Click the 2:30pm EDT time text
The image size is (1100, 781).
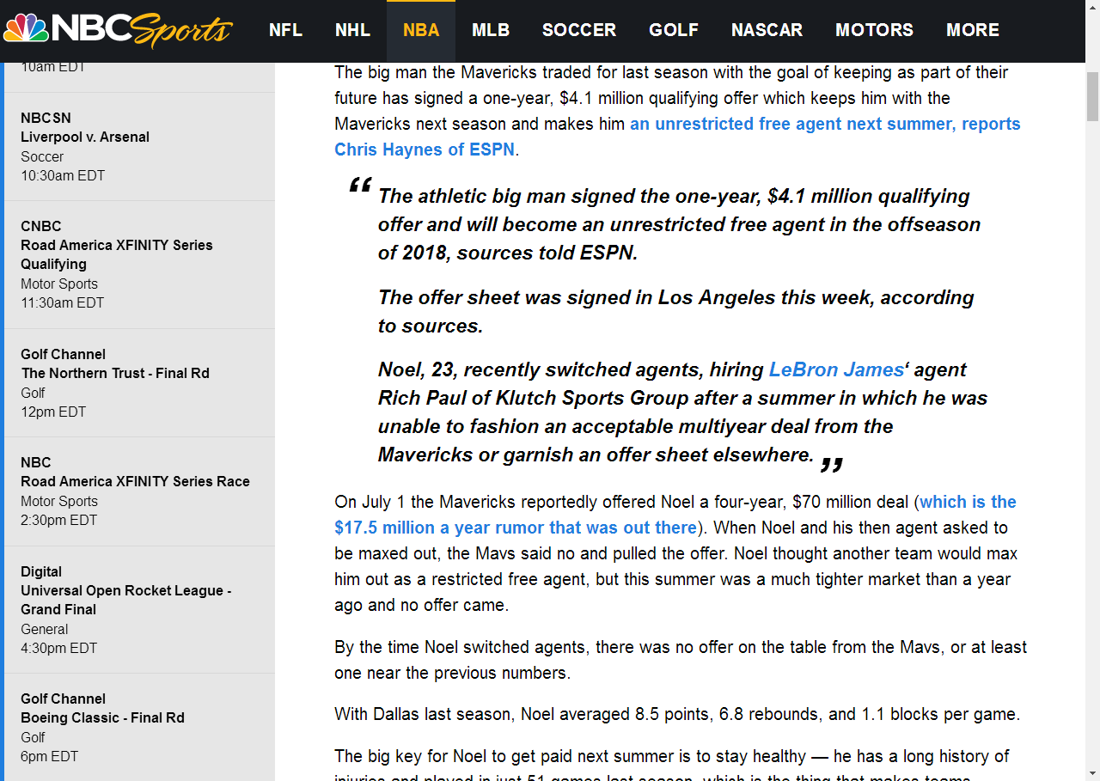[59, 520]
